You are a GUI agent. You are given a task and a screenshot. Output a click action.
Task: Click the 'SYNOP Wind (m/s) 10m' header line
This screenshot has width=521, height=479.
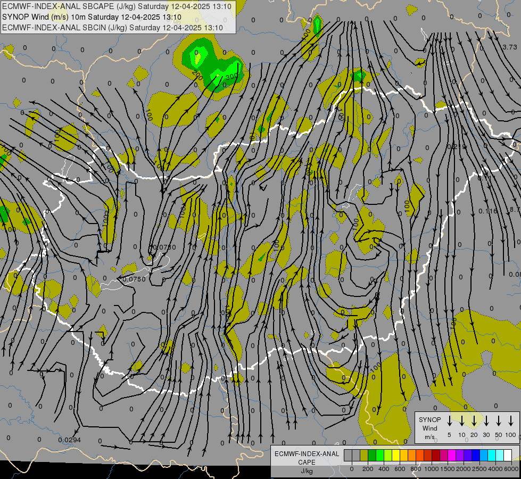coord(92,17)
